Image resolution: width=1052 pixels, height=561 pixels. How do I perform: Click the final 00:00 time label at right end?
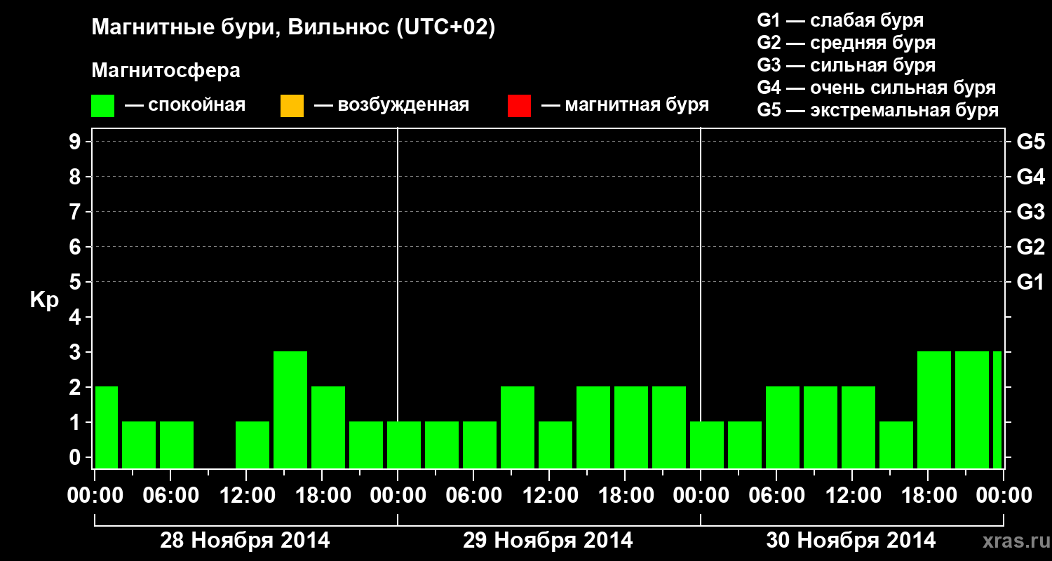(x=1004, y=495)
